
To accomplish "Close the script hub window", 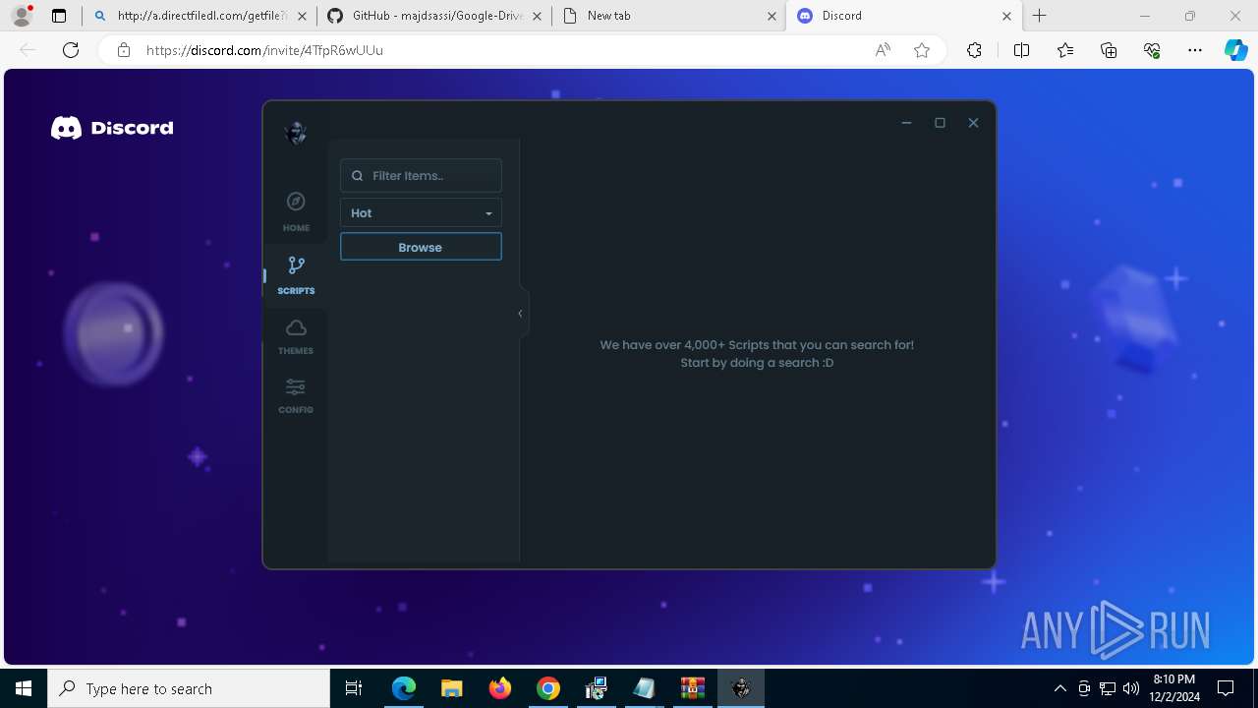I will point(973,123).
